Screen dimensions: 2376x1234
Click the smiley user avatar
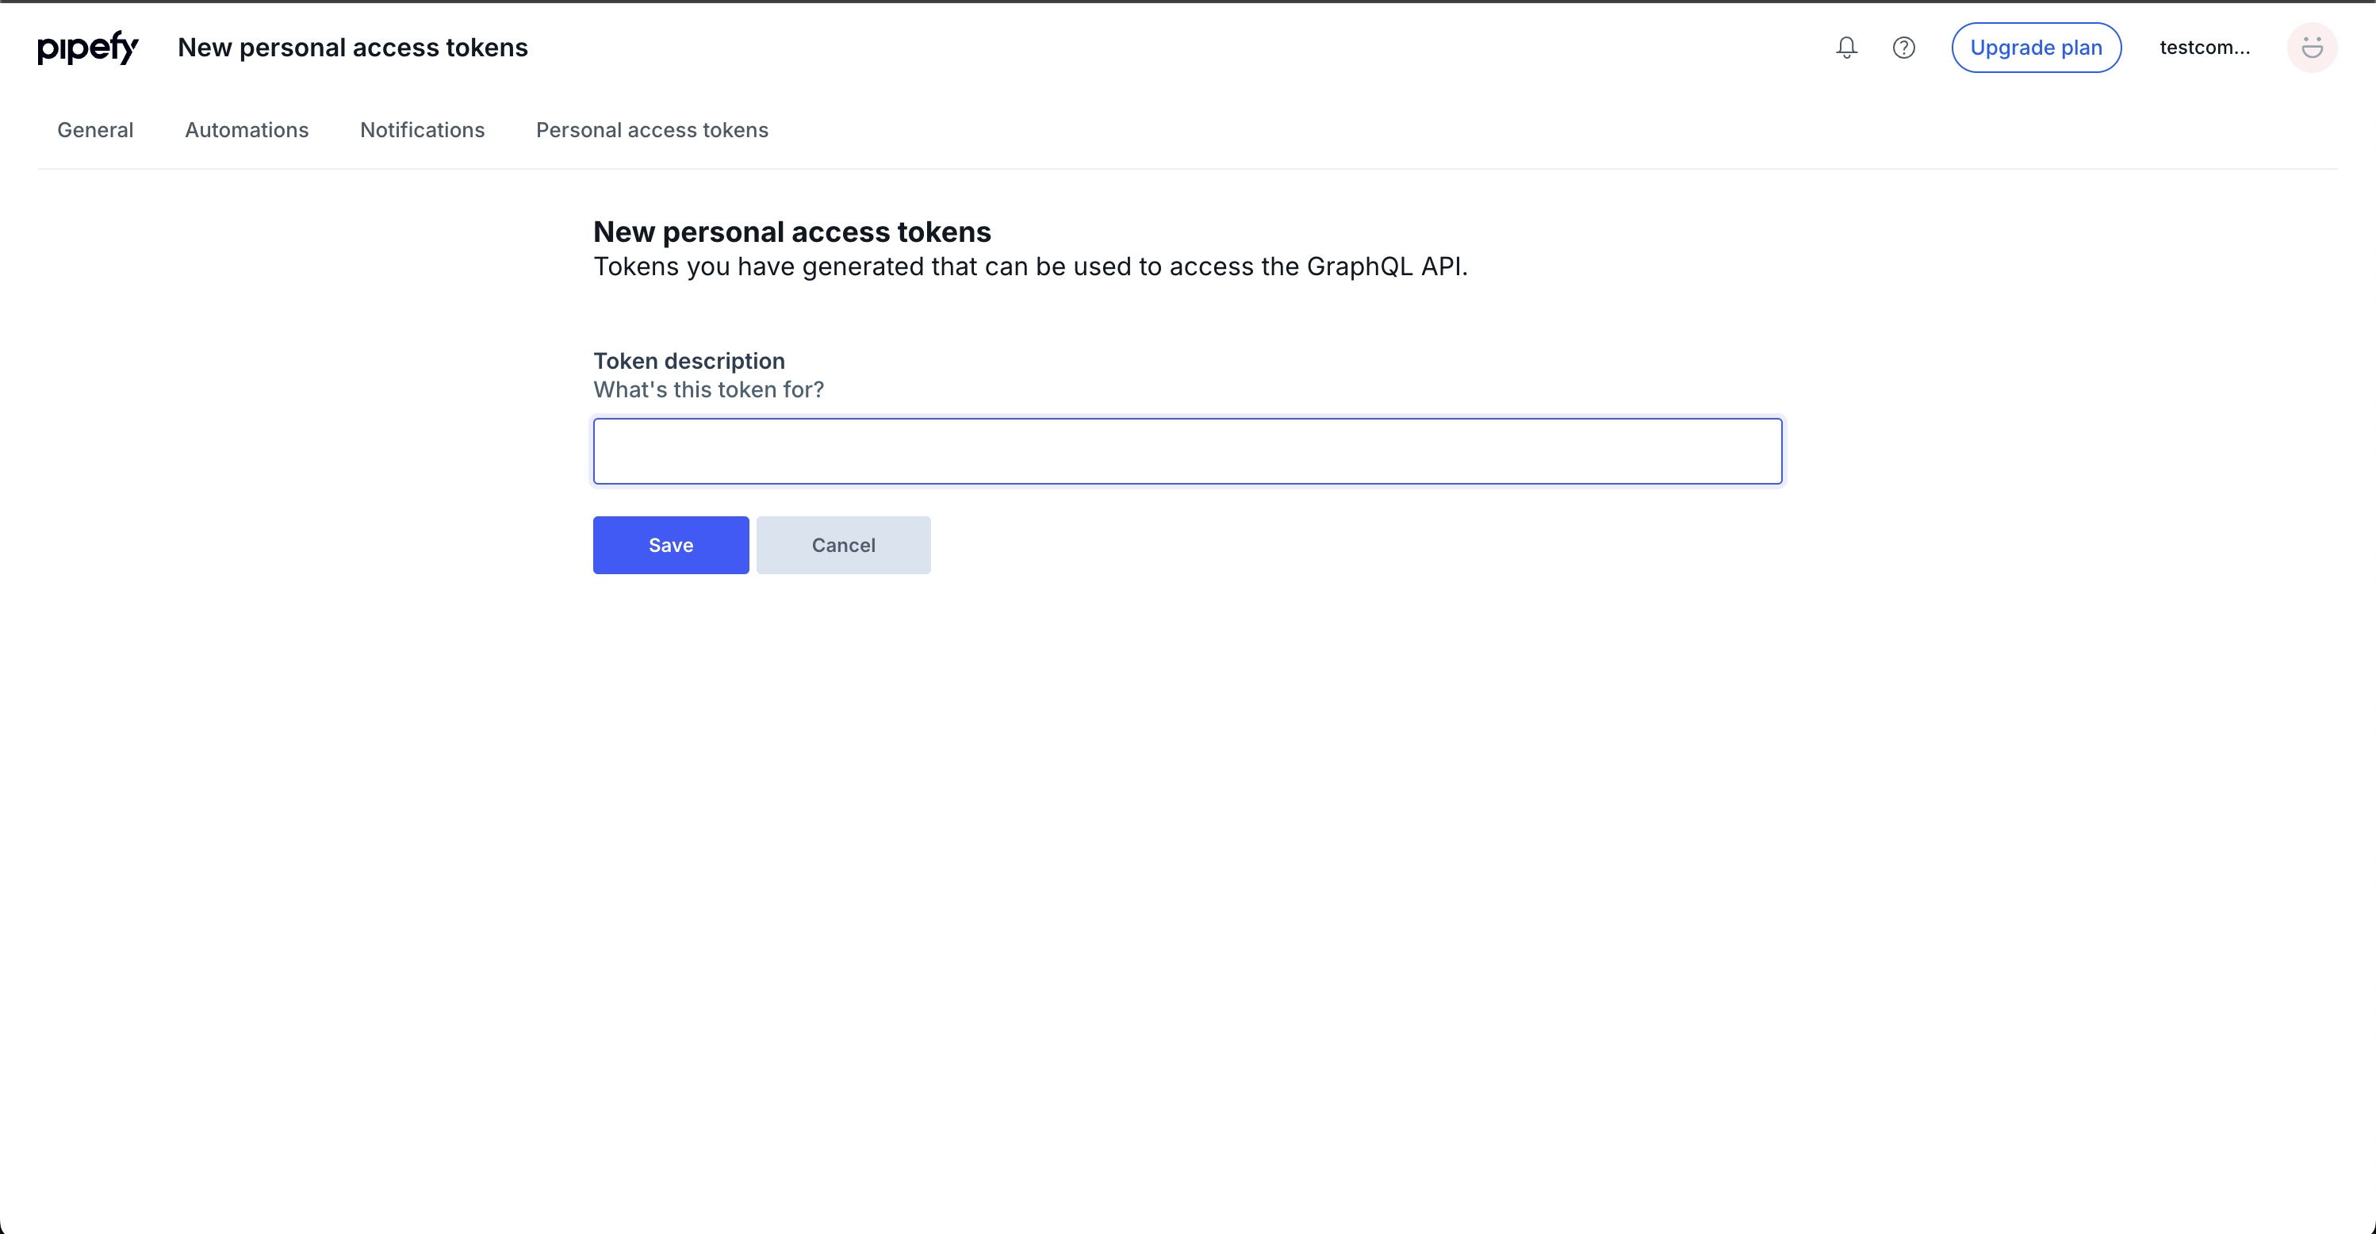tap(2310, 48)
